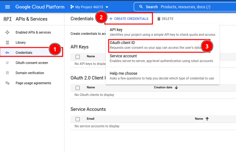Click the API logo icon beside APIs & Services
This screenshot has height=152, width=236.
[x=8, y=19]
